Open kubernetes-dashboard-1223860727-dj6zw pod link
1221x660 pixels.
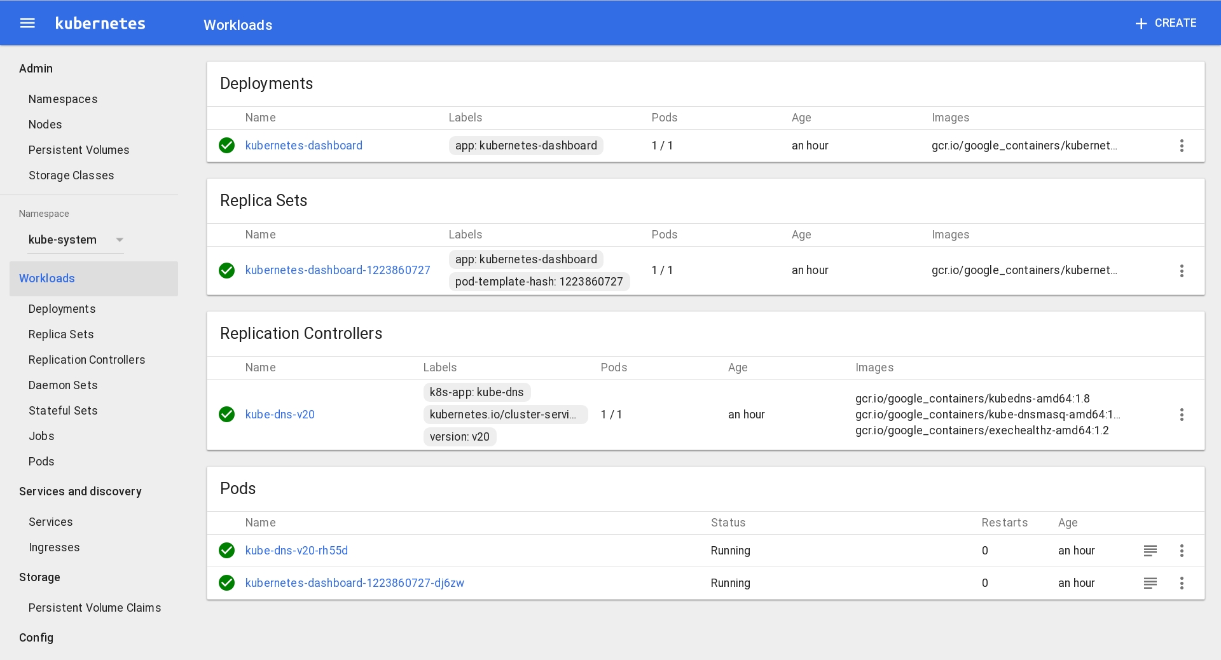coord(355,583)
